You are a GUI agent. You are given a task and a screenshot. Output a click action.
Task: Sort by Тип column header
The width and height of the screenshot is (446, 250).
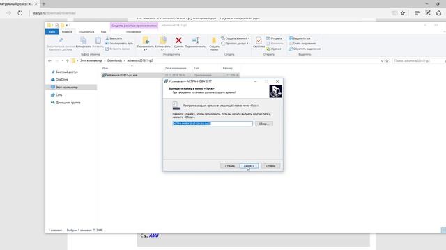pyautogui.click(x=197, y=68)
